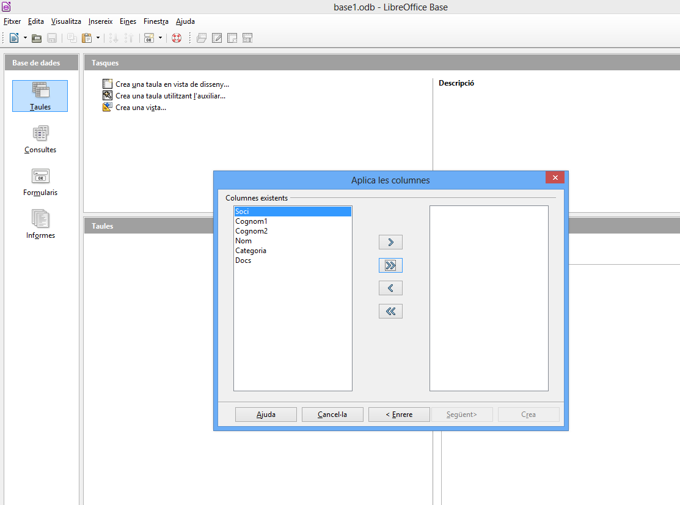Click 'Crea una taula en vista de disseny'
The width and height of the screenshot is (680, 505).
point(172,84)
